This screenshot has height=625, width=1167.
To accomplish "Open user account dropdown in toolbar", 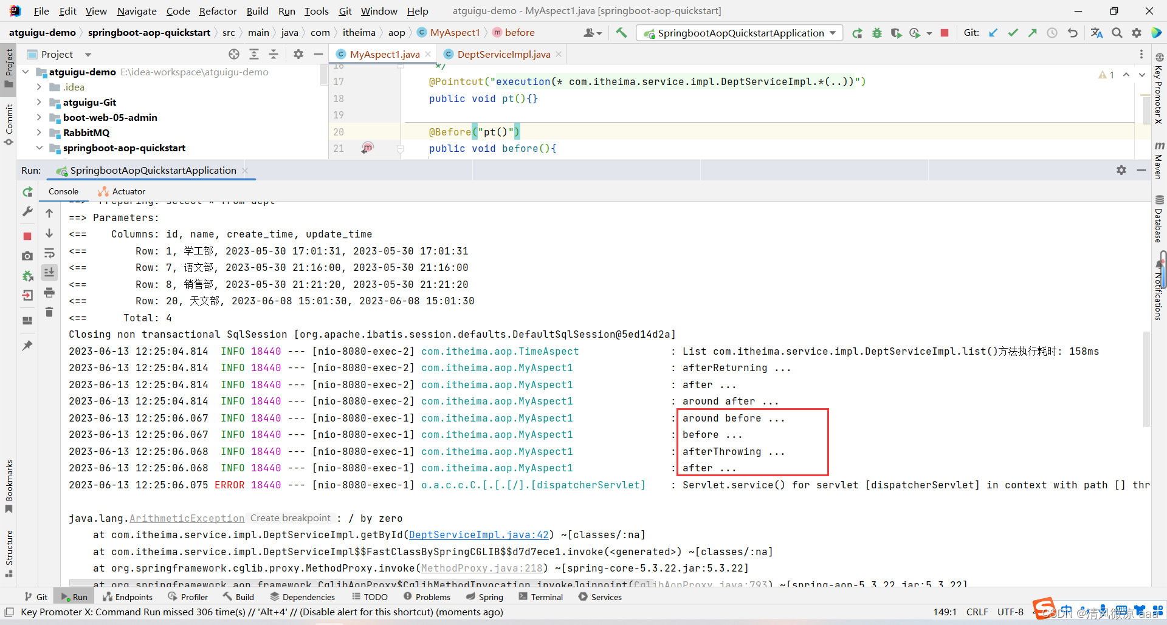I will 593,33.
